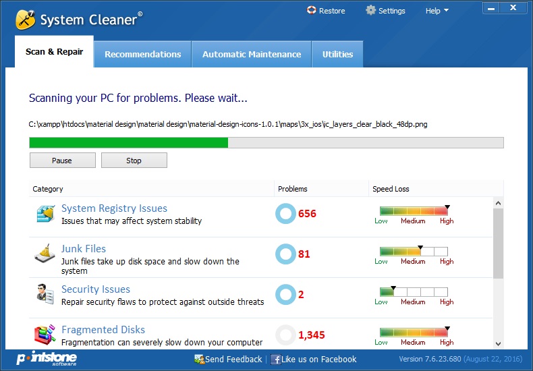Switch to the Recommendations tab

(x=142, y=54)
